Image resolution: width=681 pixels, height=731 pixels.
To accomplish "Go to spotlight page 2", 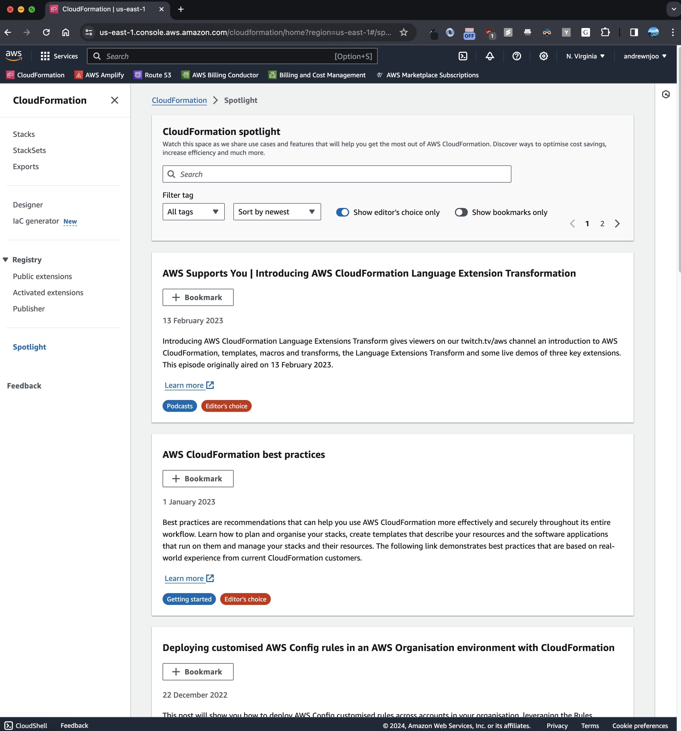I will (602, 224).
